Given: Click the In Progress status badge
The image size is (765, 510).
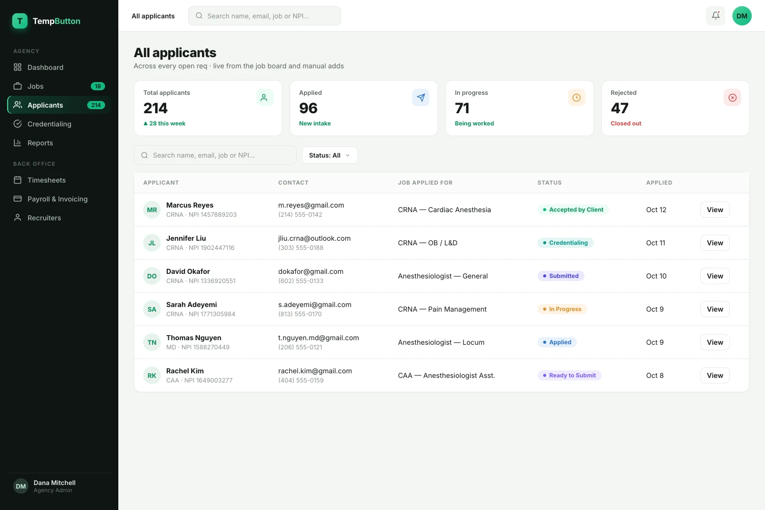Looking at the screenshot, I should pyautogui.click(x=563, y=309).
